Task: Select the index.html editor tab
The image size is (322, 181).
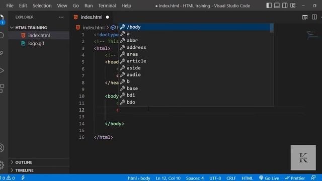Action: [91, 17]
